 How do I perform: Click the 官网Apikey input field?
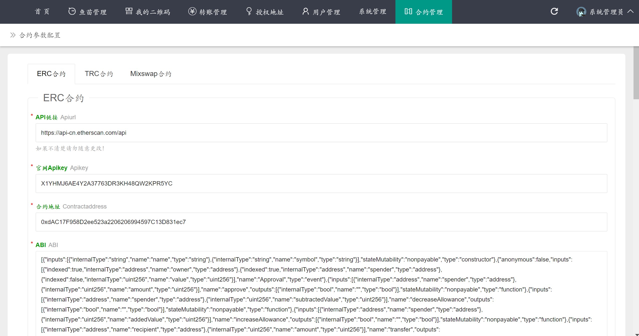tap(321, 183)
